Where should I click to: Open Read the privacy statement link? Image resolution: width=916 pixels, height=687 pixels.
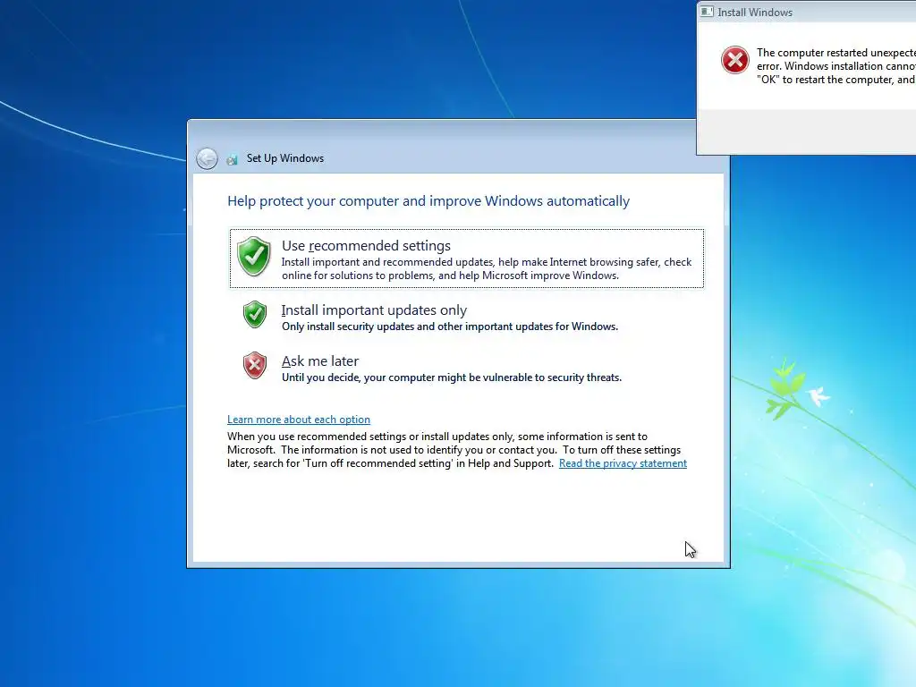623,463
